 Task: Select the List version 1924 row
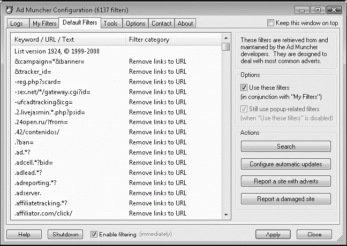116,51
